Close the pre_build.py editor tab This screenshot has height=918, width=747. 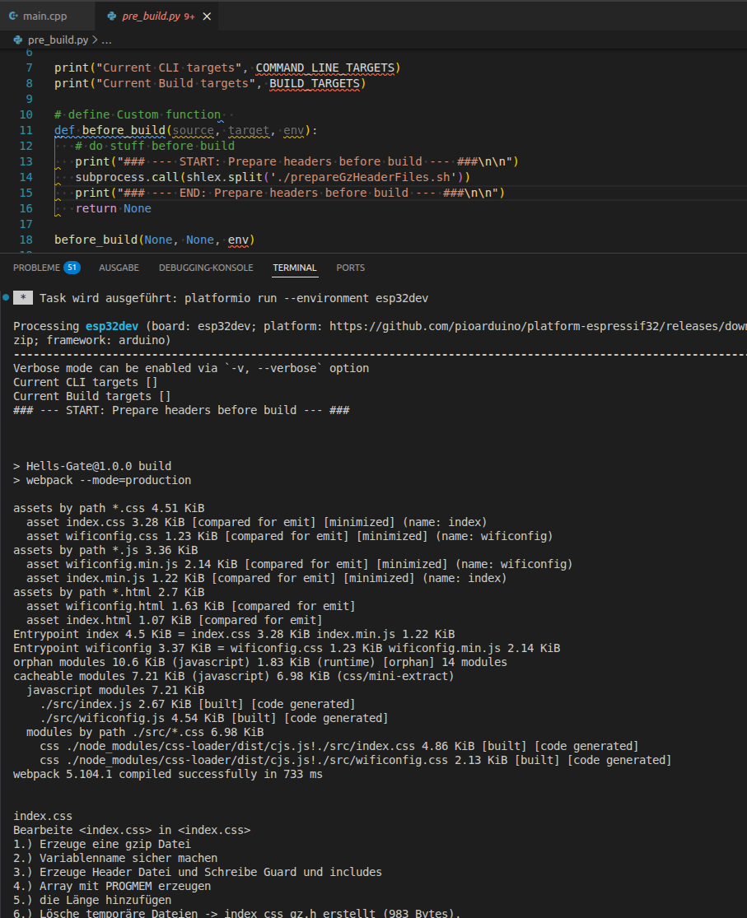(x=206, y=16)
